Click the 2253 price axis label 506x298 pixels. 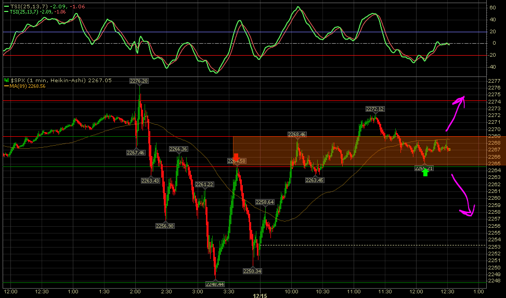coord(495,247)
